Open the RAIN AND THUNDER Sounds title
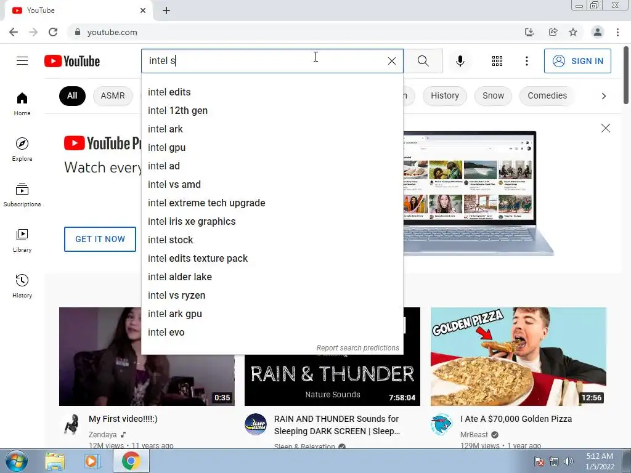This screenshot has width=631, height=473. coord(337,425)
